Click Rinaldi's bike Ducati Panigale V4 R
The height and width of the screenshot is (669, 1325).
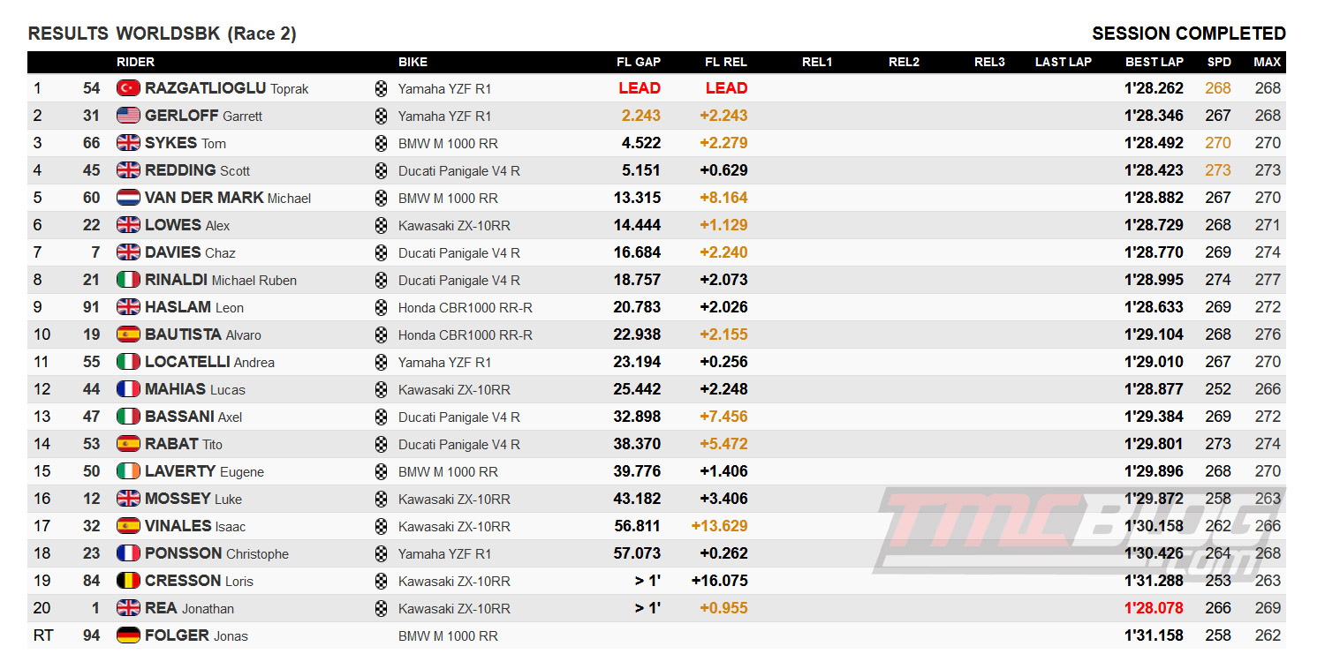tap(459, 280)
